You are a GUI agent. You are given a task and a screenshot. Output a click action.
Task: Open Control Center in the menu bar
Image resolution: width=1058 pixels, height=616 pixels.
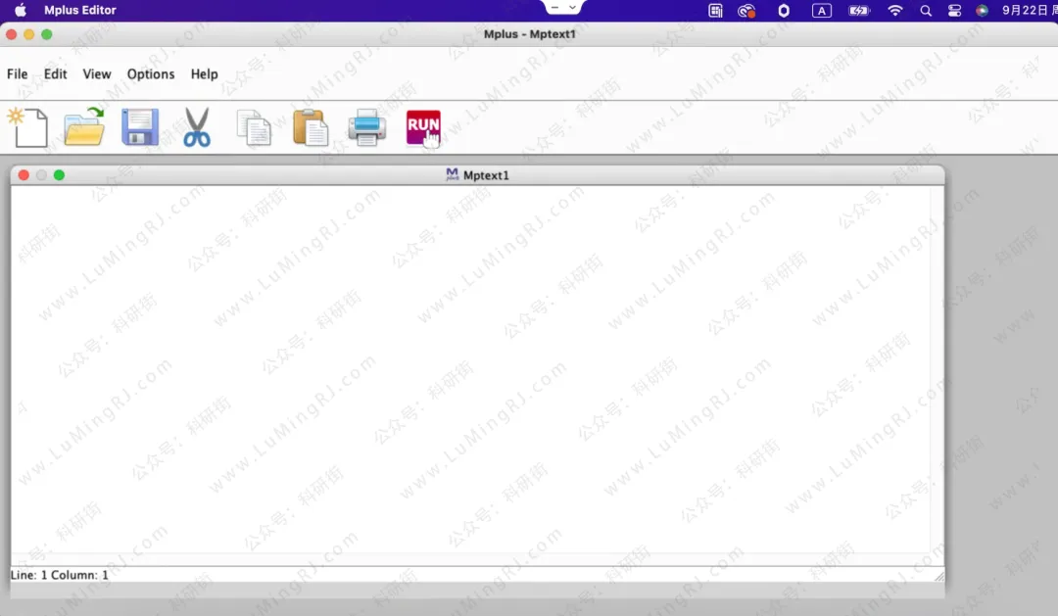pyautogui.click(x=954, y=10)
